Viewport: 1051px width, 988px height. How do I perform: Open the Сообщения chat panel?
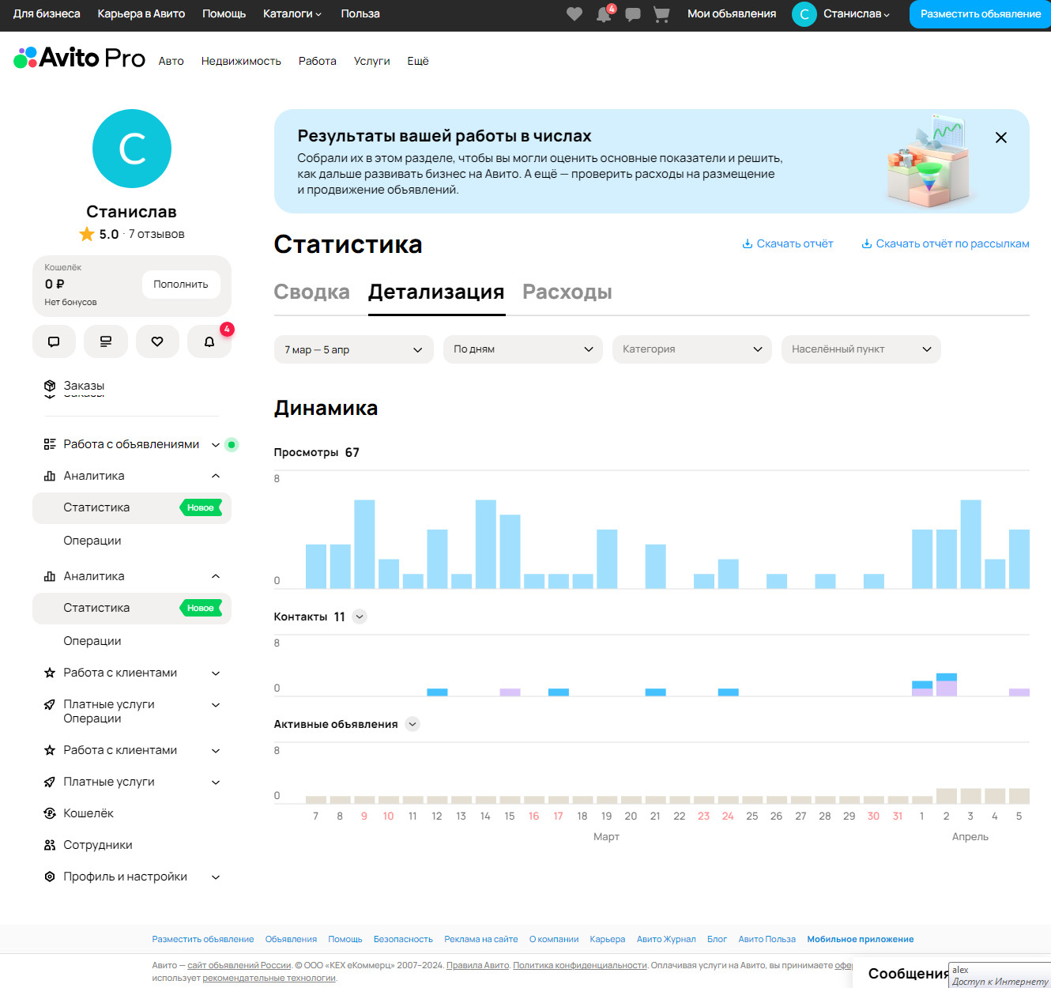pyautogui.click(x=908, y=973)
